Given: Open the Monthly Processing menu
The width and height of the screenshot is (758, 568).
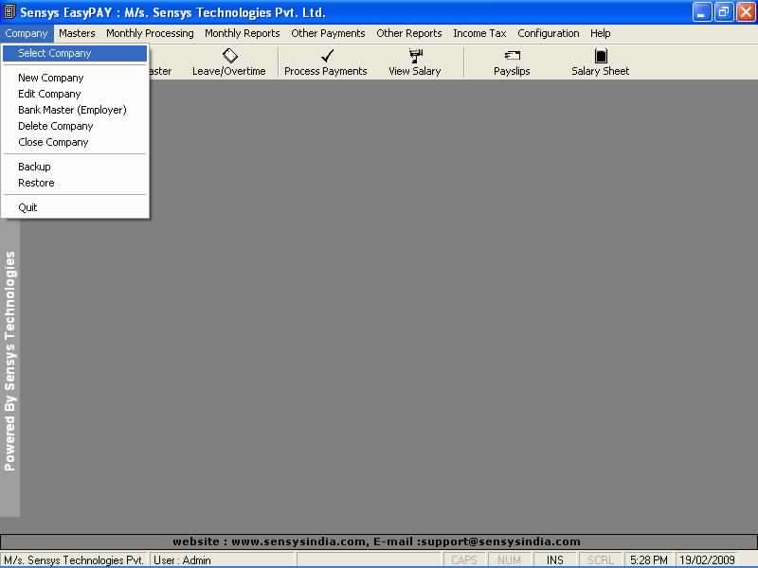Looking at the screenshot, I should pyautogui.click(x=150, y=33).
